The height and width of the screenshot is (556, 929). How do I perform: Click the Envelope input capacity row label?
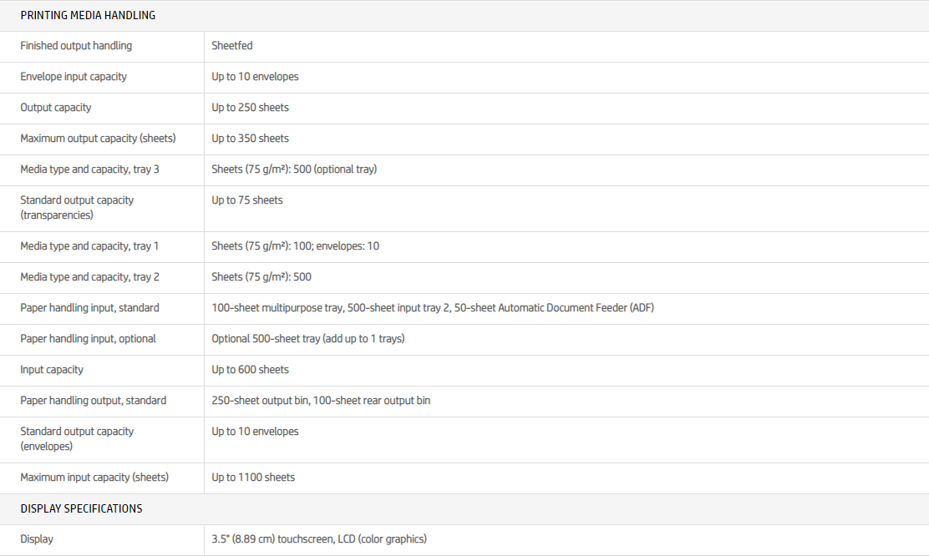coord(74,77)
